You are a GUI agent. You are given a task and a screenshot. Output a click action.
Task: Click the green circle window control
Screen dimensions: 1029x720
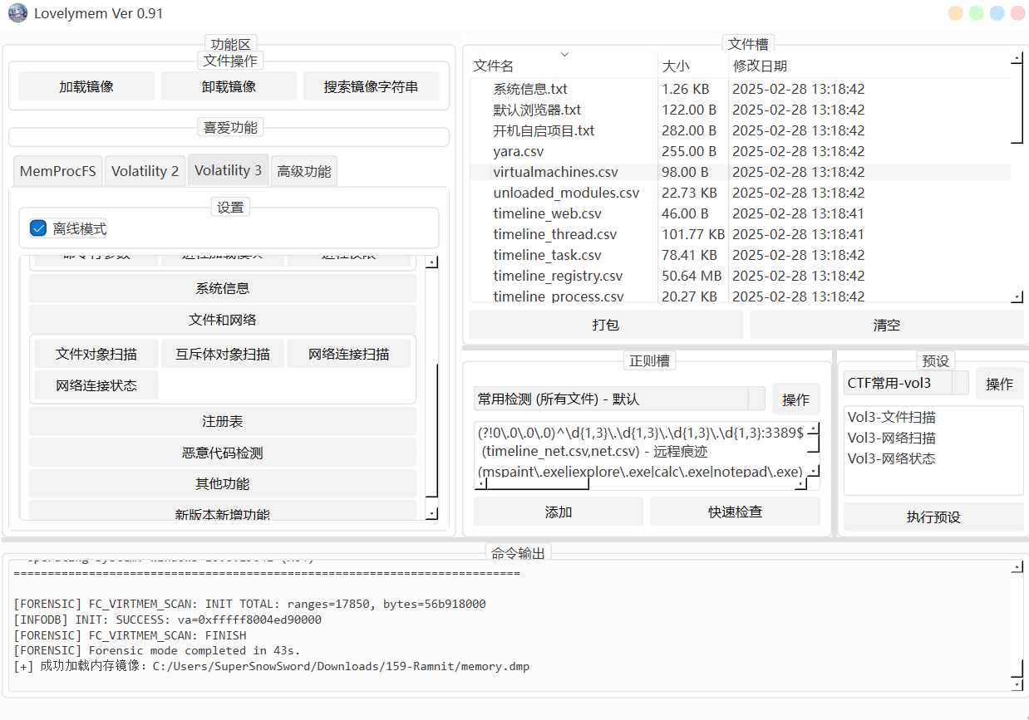point(977,13)
